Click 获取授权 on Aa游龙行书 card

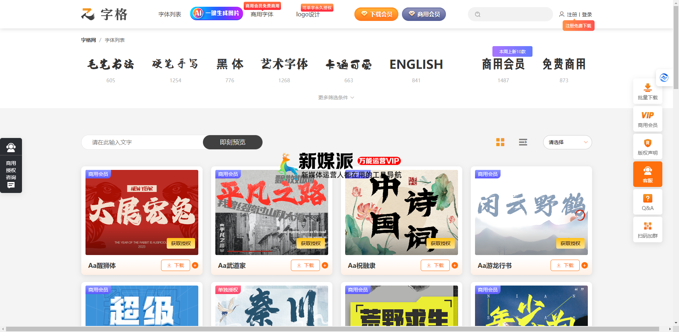tap(570, 243)
